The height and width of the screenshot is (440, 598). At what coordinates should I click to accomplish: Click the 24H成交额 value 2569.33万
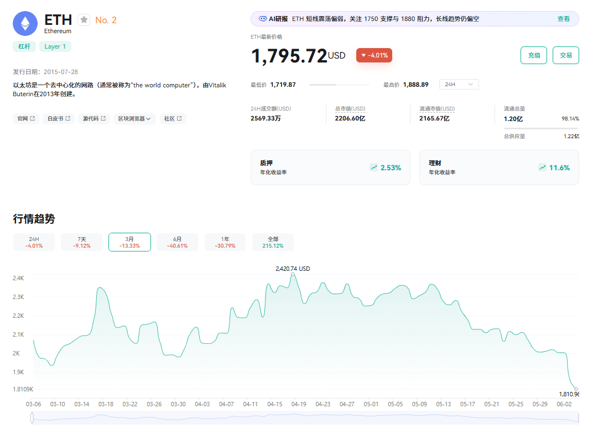click(266, 118)
